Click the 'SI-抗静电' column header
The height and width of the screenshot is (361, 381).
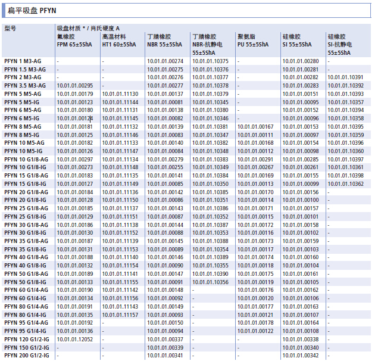[x=340, y=45]
